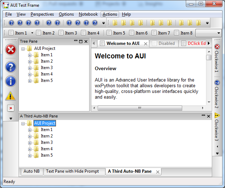Image resolution: width=225 pixels, height=188 pixels.
Task: Click the notebook tabs right arrow
Action: click(x=209, y=43)
